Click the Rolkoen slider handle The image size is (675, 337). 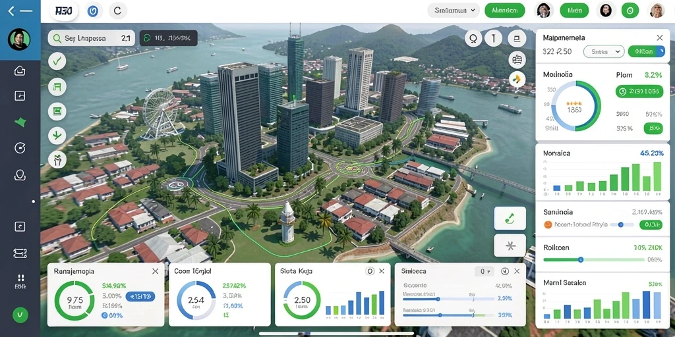click(581, 259)
